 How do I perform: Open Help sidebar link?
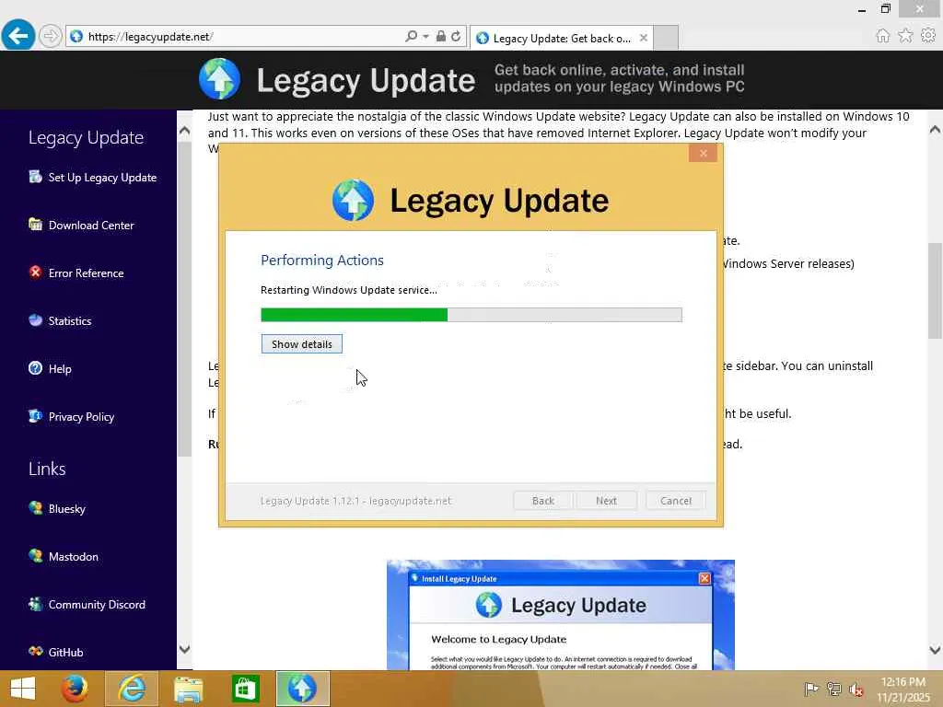coord(60,369)
